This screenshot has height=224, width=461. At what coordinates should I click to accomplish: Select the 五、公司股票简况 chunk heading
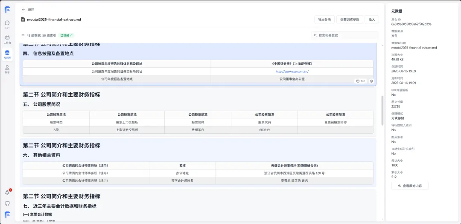tap(41, 104)
